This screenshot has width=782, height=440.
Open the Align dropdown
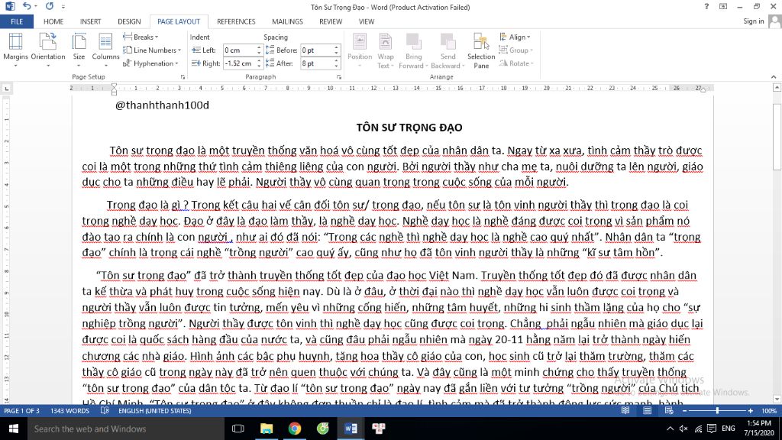(515, 37)
